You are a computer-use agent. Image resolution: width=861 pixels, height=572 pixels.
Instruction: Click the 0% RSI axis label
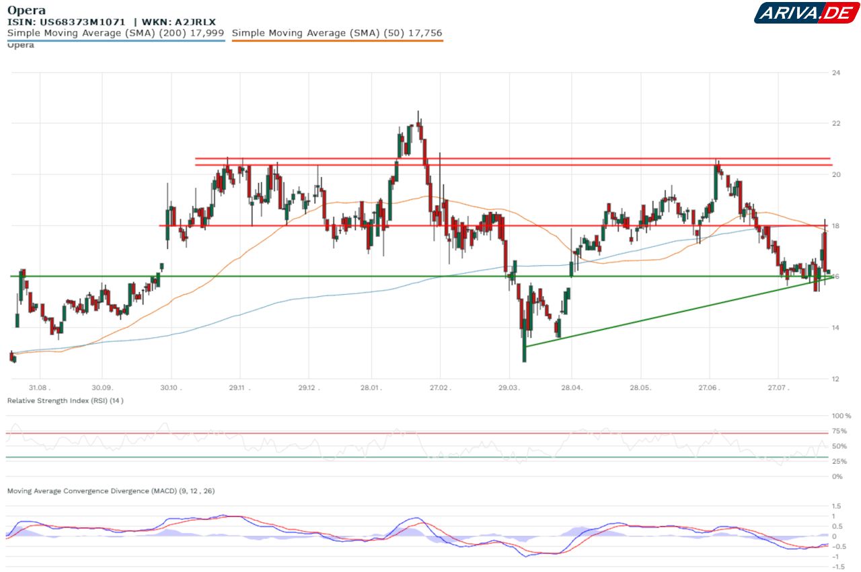[x=837, y=476]
